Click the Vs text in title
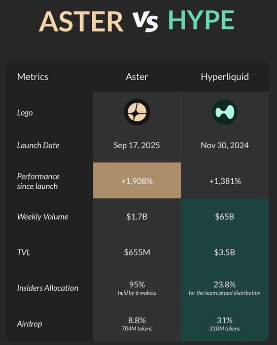277x345 pixels. point(145,22)
